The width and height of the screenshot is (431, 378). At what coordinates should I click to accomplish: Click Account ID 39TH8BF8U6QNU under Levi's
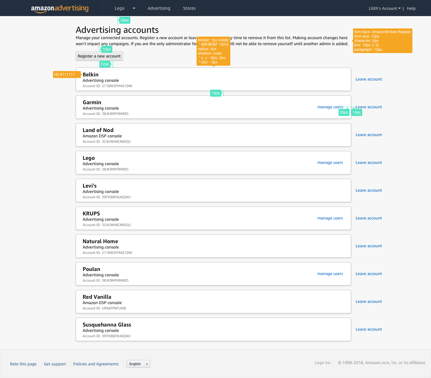(x=107, y=197)
